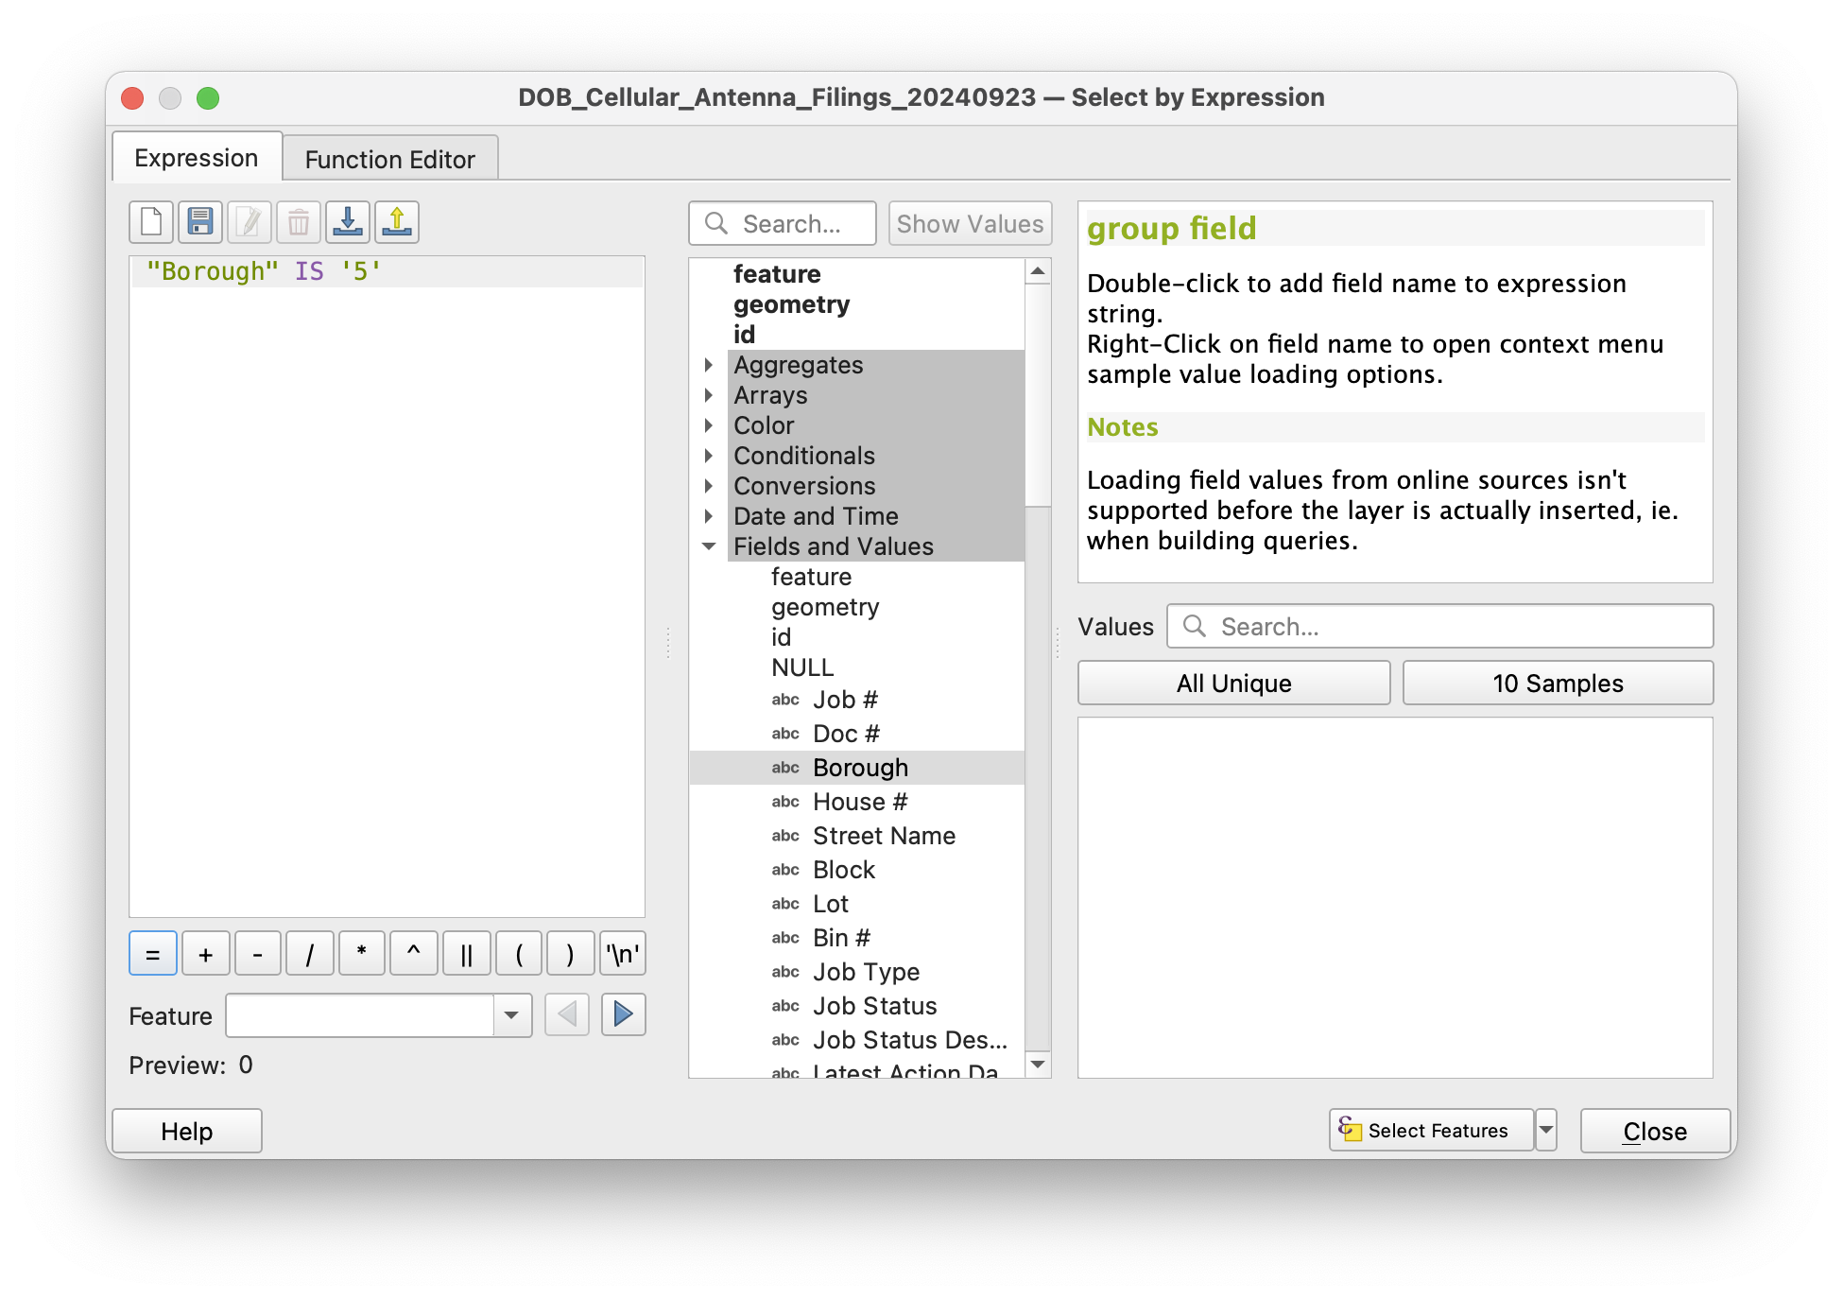Screen dimensions: 1843x1299
Task: Insert the equals operator
Action: (153, 954)
